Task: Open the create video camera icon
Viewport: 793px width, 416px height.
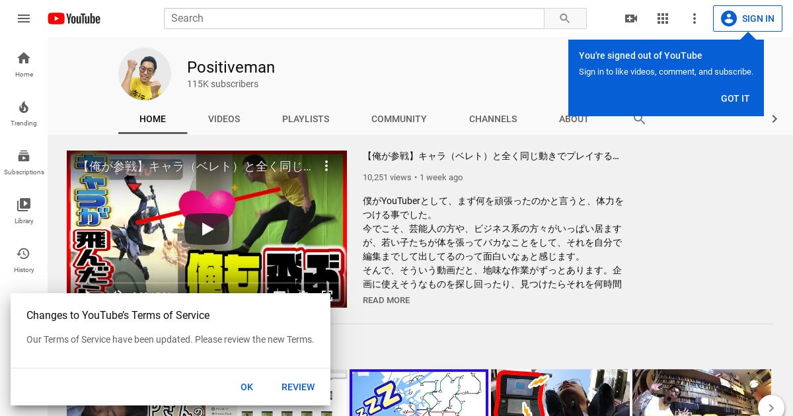Action: 631,18
